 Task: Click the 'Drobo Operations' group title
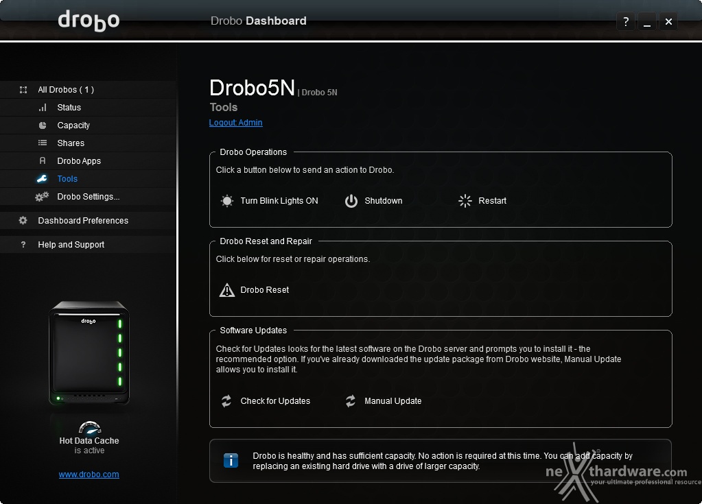click(253, 152)
